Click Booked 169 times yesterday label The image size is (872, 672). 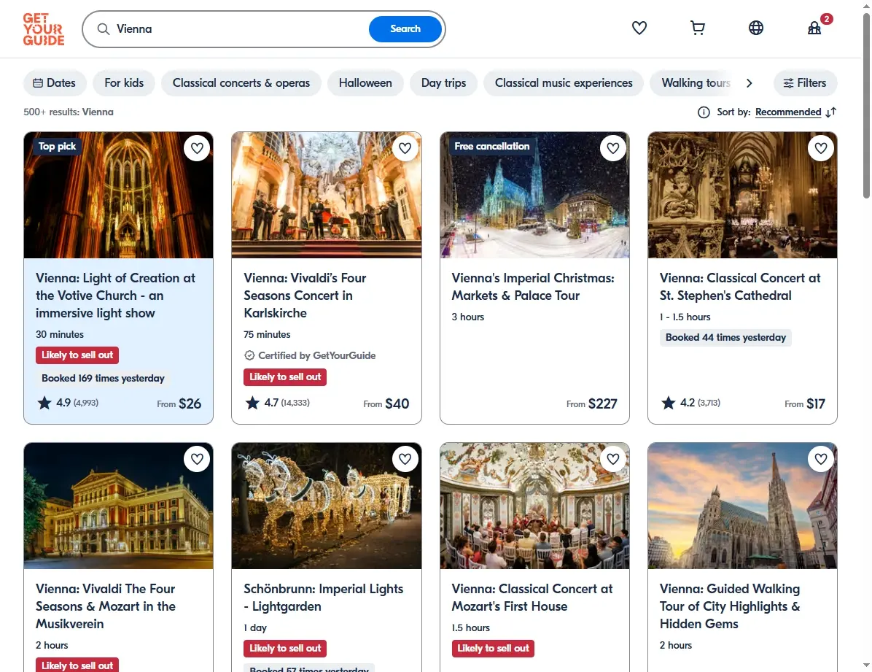(x=103, y=378)
